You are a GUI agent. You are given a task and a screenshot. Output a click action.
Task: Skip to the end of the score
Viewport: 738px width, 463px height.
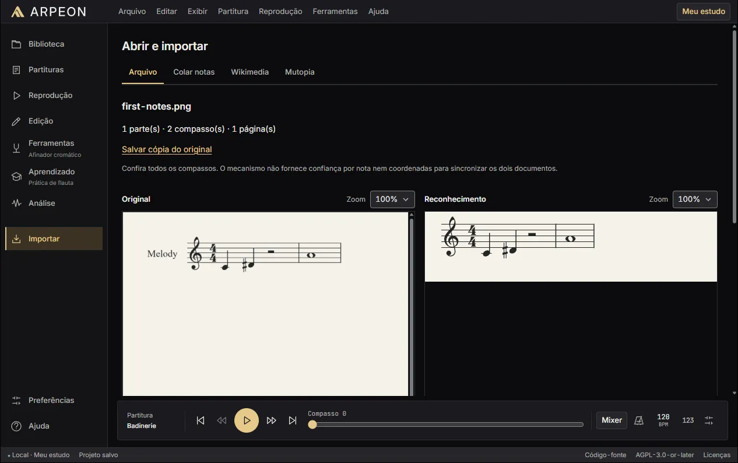[293, 420]
